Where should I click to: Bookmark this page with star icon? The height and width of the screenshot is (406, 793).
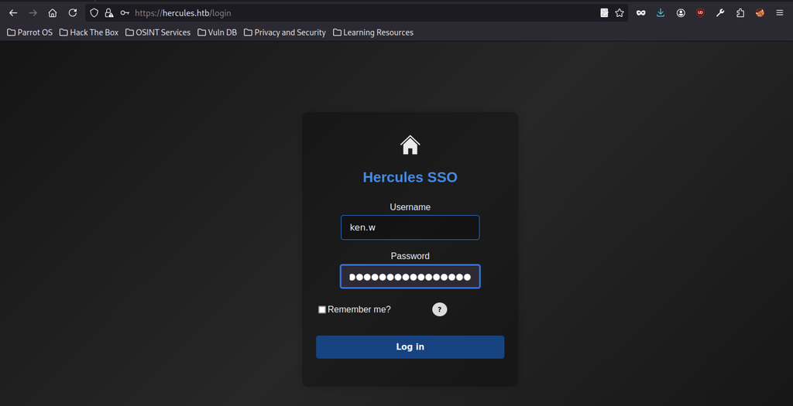[620, 13]
